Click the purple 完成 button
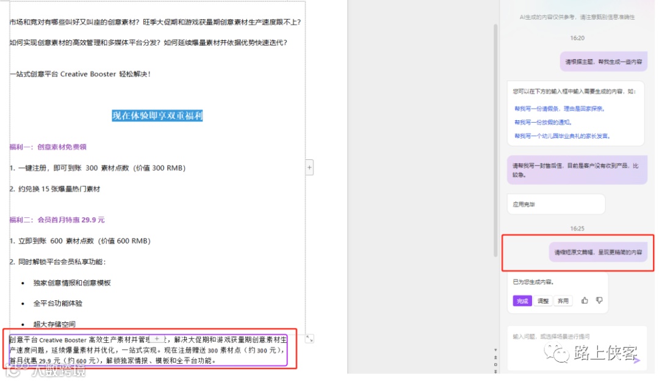The width and height of the screenshot is (659, 382). tap(522, 301)
